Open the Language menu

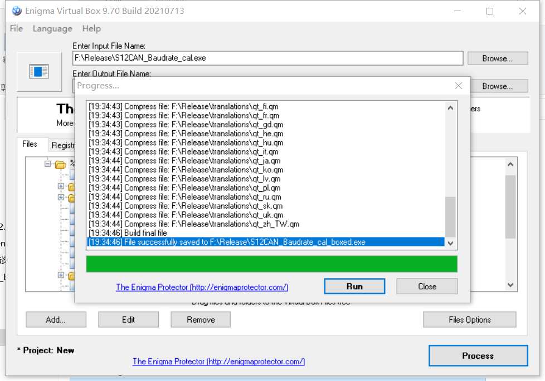click(52, 28)
